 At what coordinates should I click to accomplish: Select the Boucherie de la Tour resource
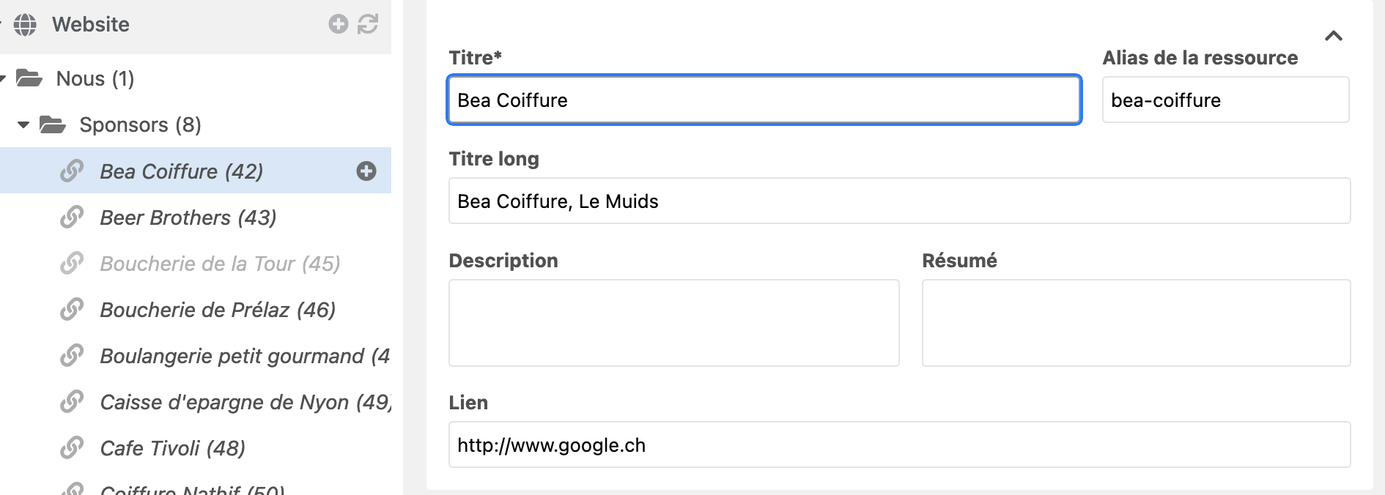(x=219, y=264)
